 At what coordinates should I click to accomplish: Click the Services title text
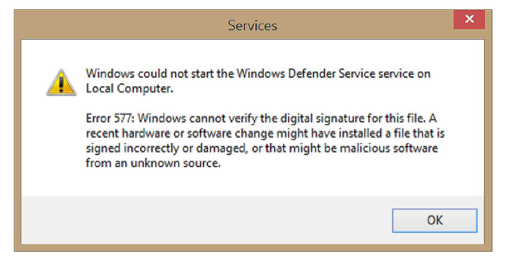[x=253, y=25]
